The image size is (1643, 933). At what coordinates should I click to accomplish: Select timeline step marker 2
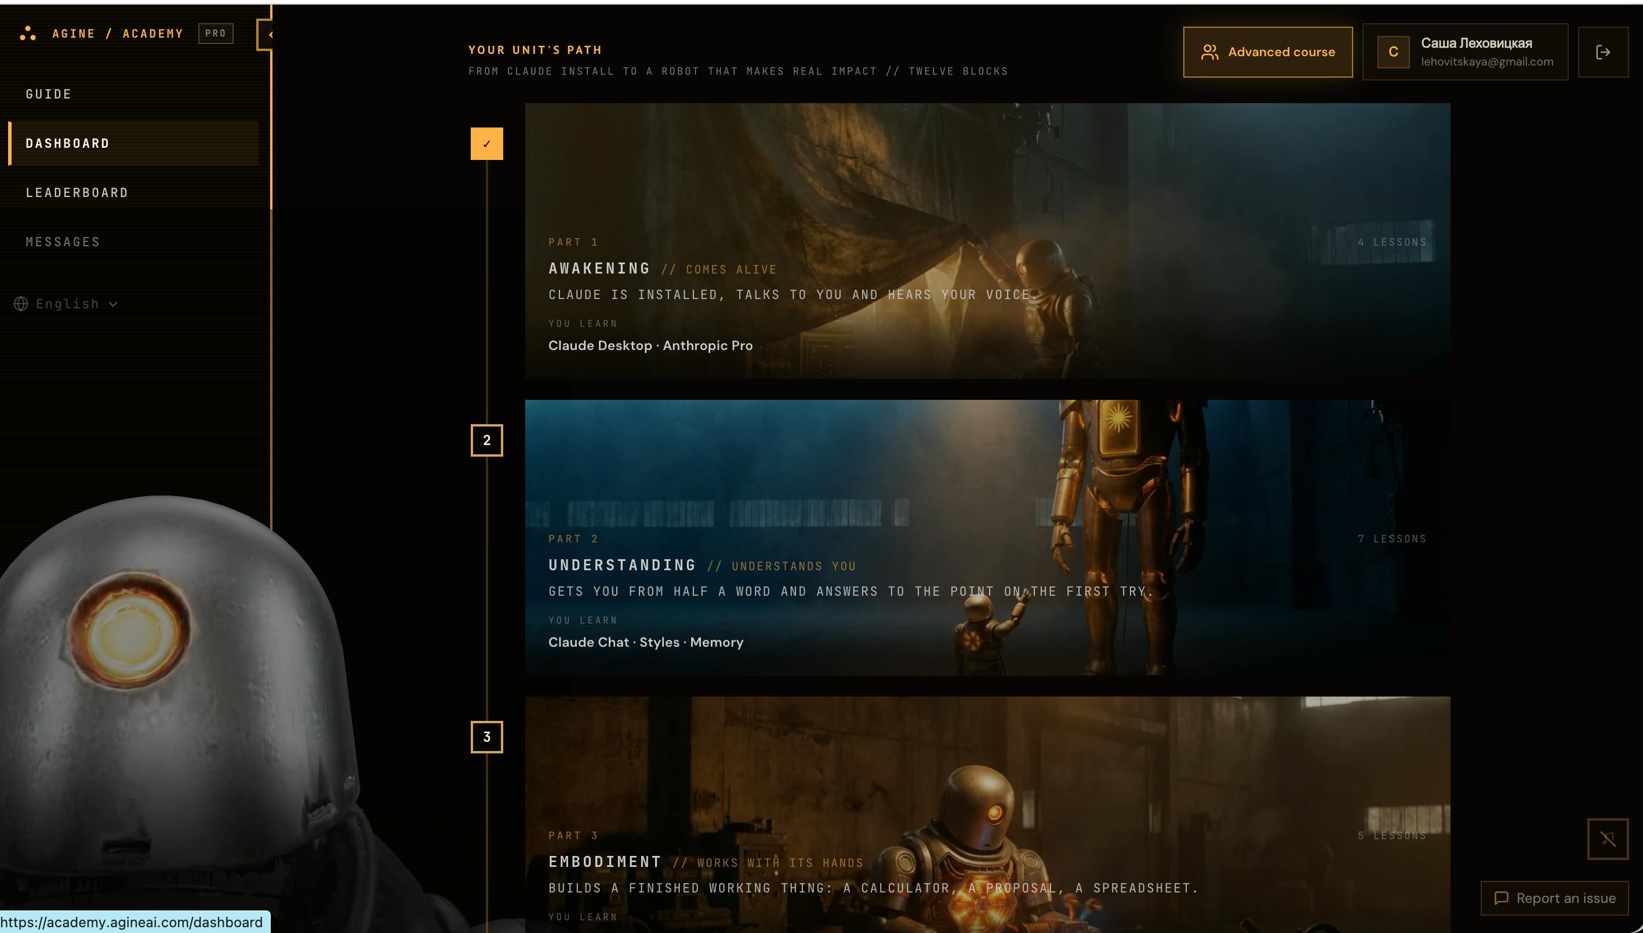click(486, 440)
